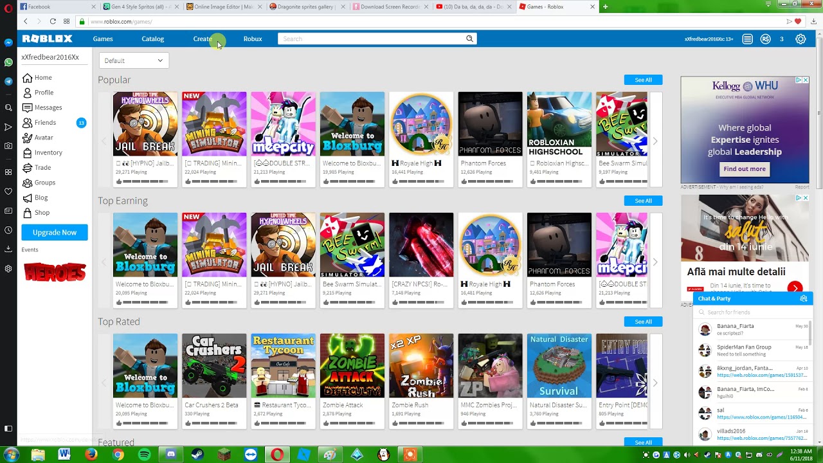The height and width of the screenshot is (463, 823).
Task: Open Natural Disaster Survival thumbnail
Action: tap(559, 366)
